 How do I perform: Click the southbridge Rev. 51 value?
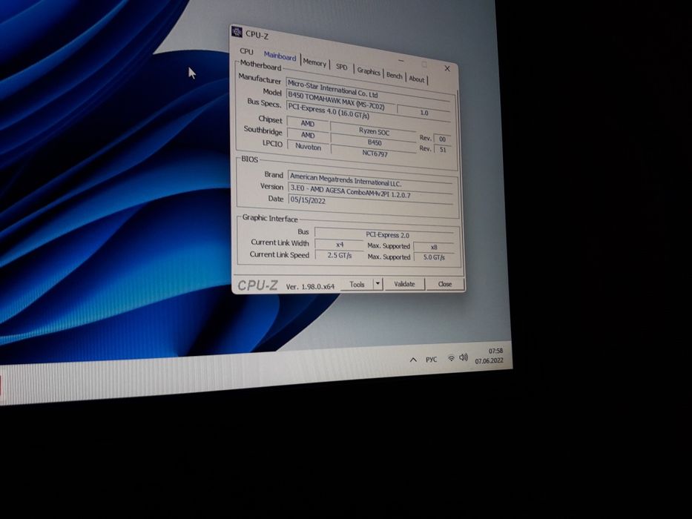pyautogui.click(x=443, y=150)
